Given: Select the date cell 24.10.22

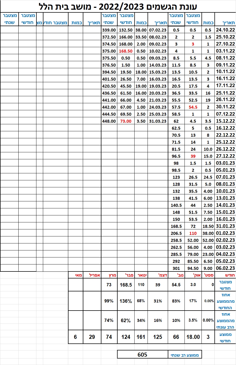Looking at the screenshot, I should tap(225, 30).
